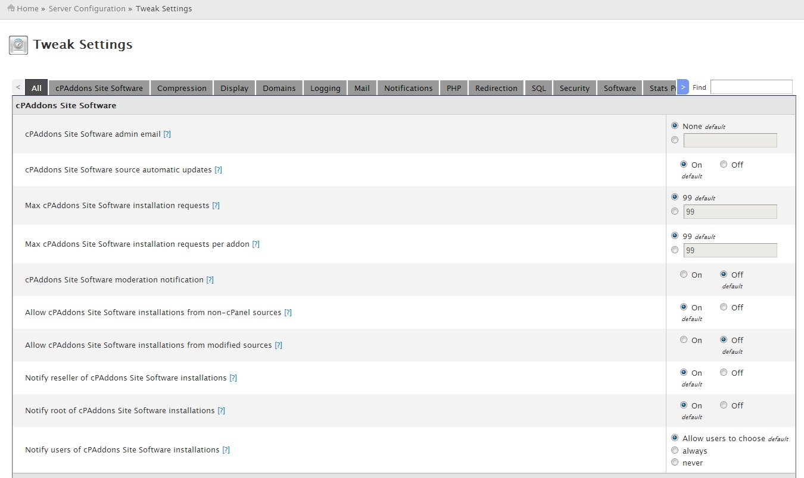
Task: Turn On installations from modified sources
Action: (x=684, y=339)
